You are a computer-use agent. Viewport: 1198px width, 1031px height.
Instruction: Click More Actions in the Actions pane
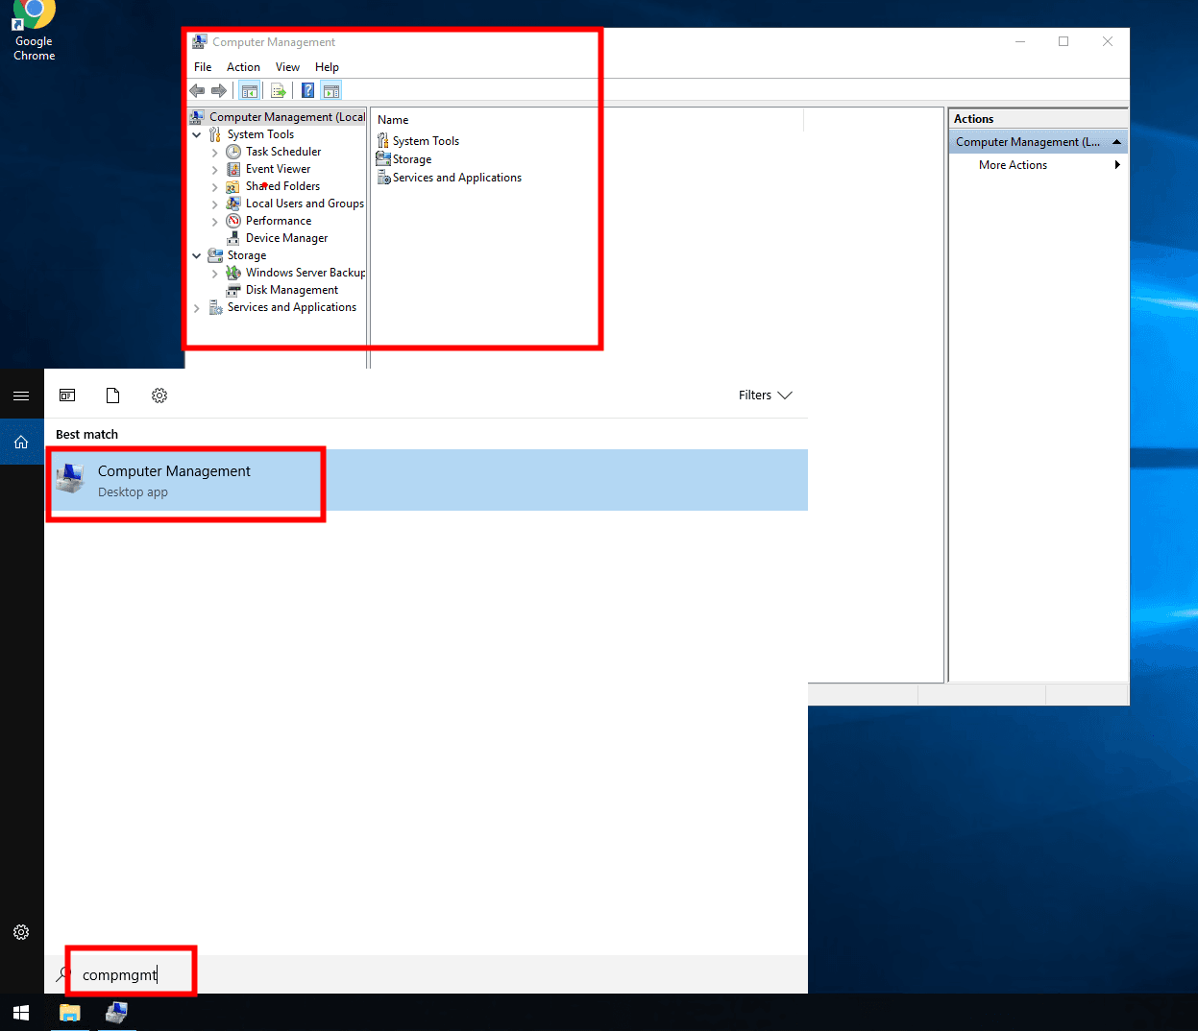click(x=1013, y=165)
